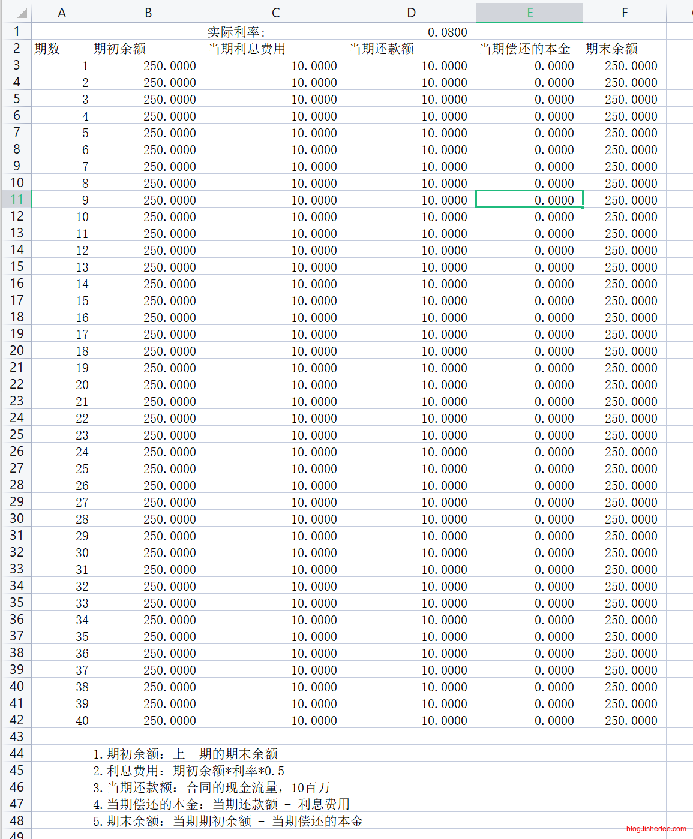Select column F header
Image resolution: width=693 pixels, height=839 pixels.
624,13
